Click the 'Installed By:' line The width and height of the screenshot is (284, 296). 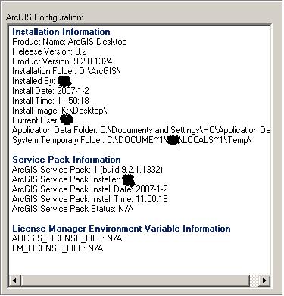42,81
